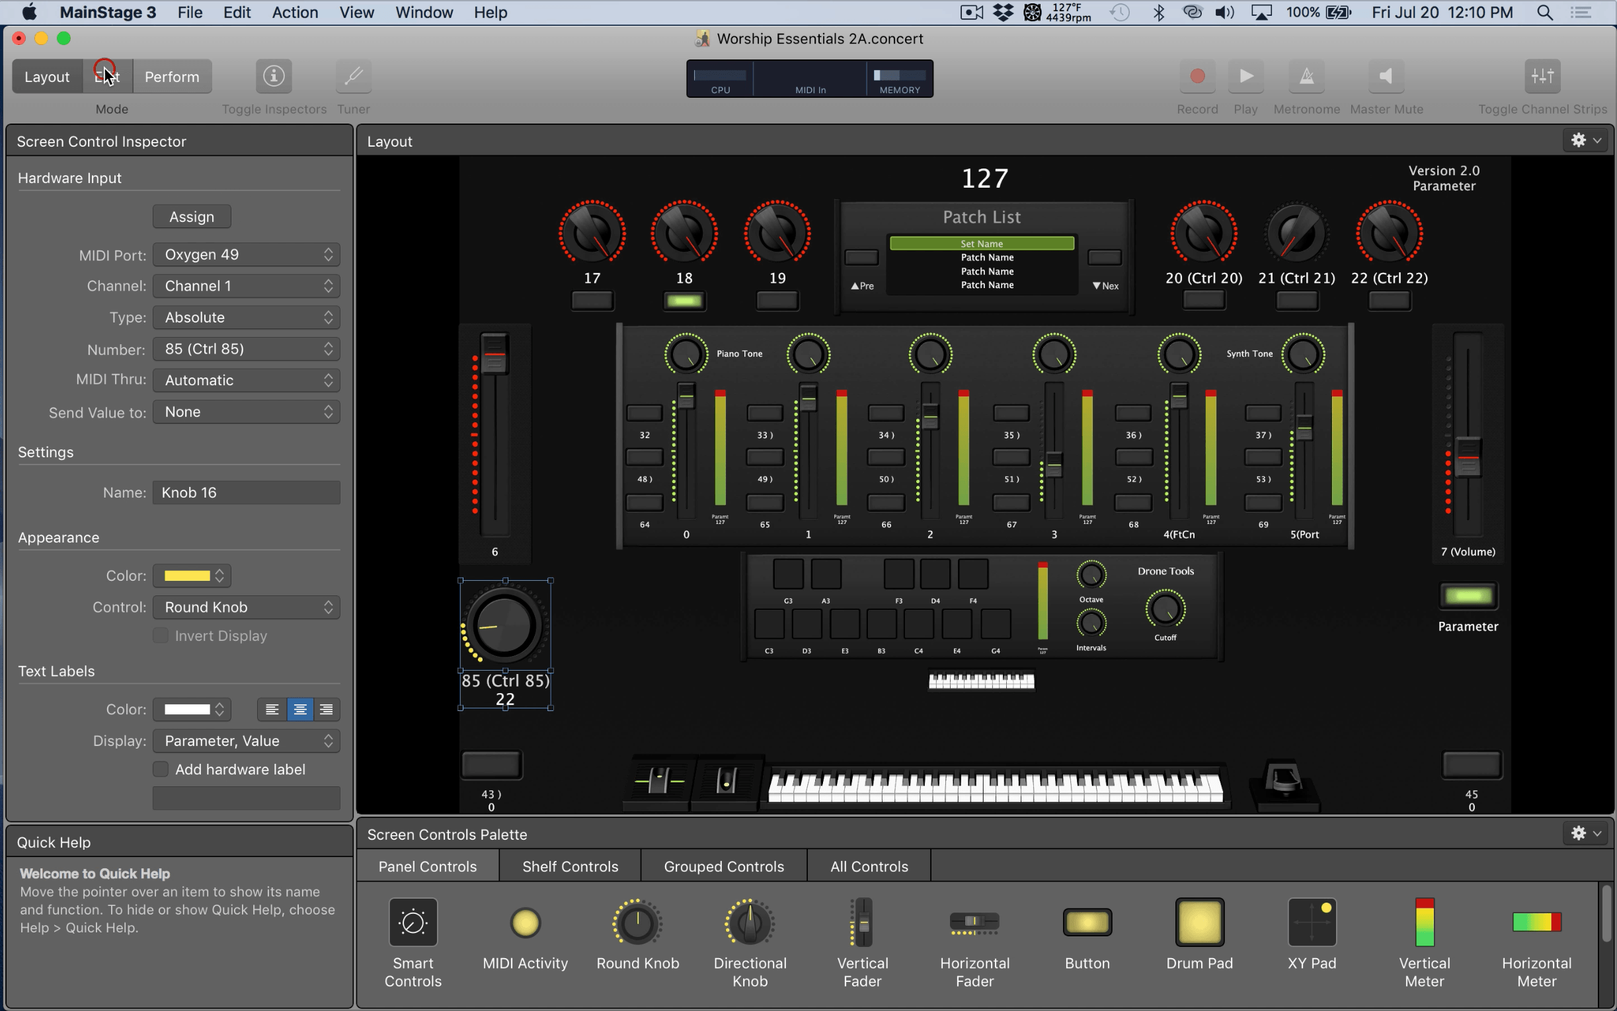Open MIDI Thru dropdown showing Automatic
The image size is (1617, 1011).
tap(246, 380)
